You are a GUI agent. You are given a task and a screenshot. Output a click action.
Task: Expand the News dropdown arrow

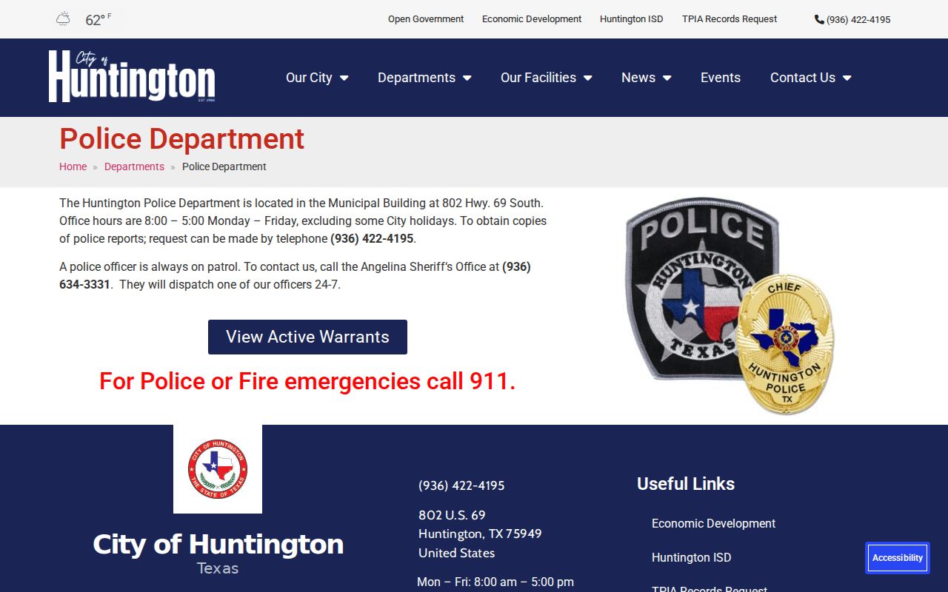[x=667, y=78]
